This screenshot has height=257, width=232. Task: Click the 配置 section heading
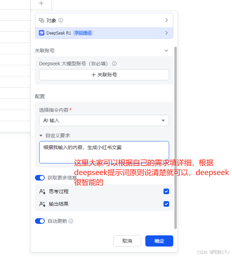tap(40, 96)
